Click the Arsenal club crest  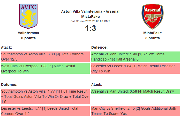[152, 16]
